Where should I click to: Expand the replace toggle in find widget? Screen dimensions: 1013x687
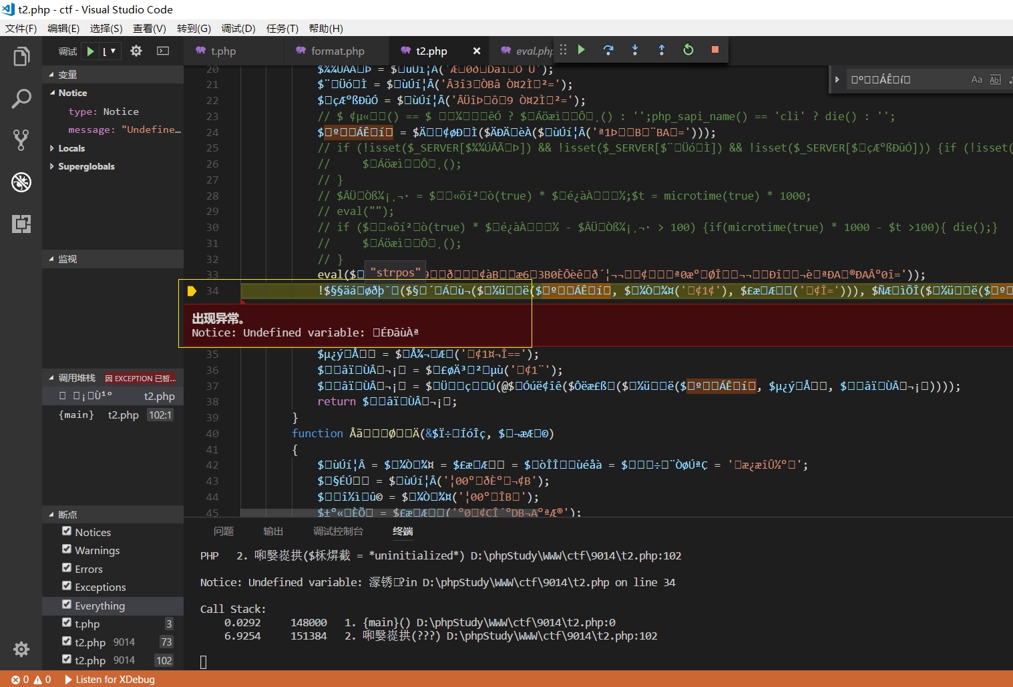pyautogui.click(x=837, y=79)
